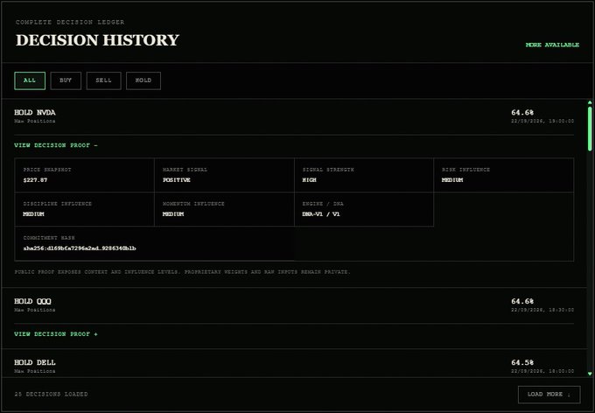The height and width of the screenshot is (413, 595).
Task: Select the HOLD NVDA decision title
Action: click(x=35, y=112)
